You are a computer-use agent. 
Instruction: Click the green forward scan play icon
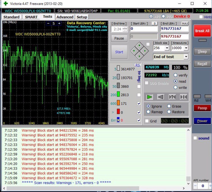pyautogui.click(x=150, y=97)
